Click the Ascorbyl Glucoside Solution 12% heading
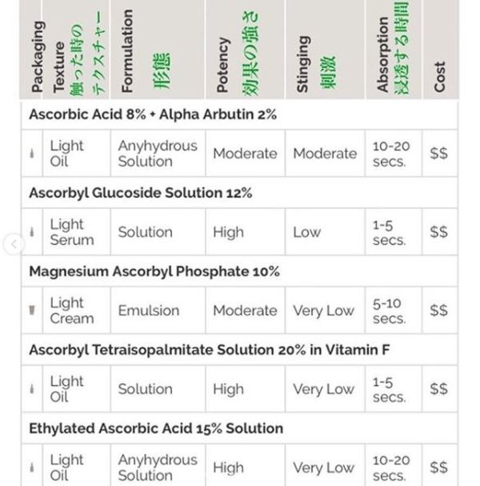 click(140, 193)
